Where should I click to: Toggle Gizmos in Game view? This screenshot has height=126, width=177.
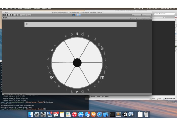pos(148,19)
